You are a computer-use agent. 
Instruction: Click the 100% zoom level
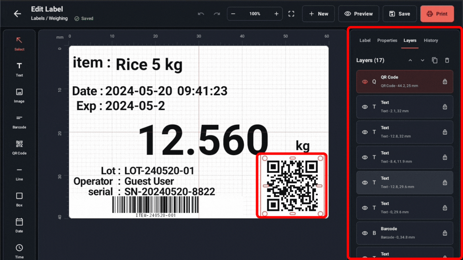coord(254,14)
